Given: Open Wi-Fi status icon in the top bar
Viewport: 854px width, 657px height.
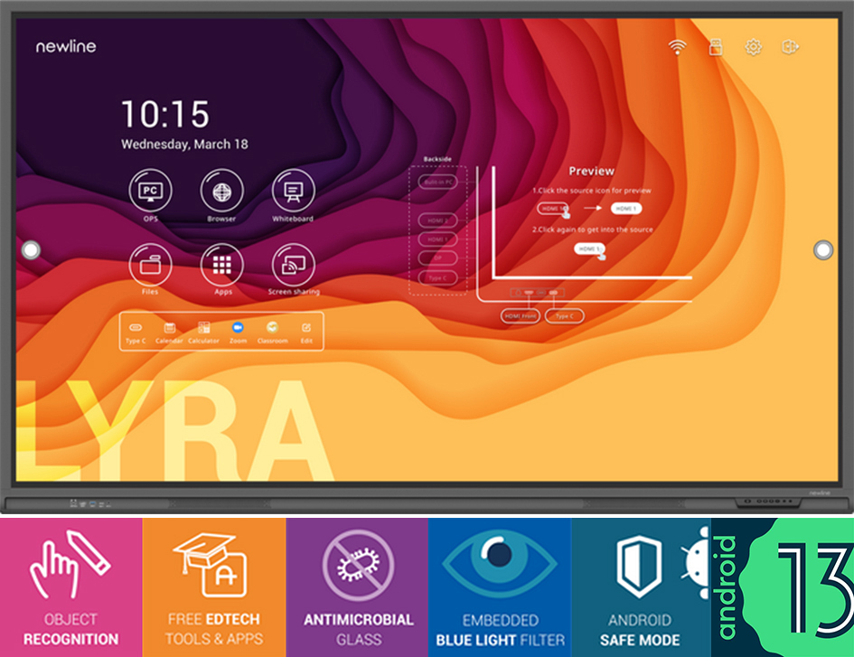Looking at the screenshot, I should pyautogui.click(x=678, y=47).
